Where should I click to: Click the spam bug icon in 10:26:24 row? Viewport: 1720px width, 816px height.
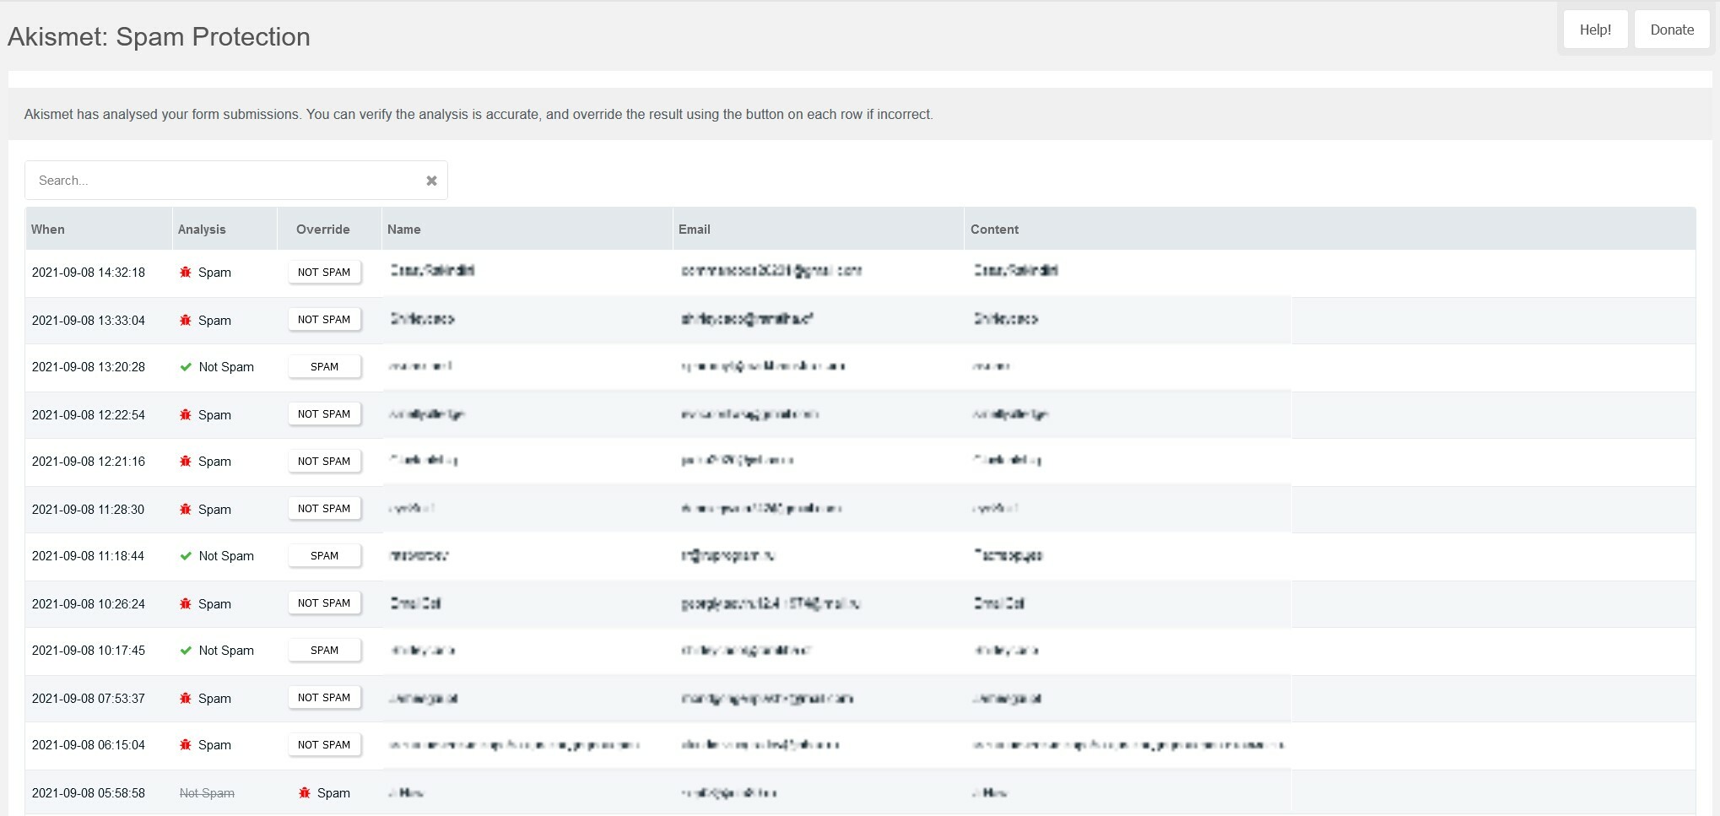[186, 604]
